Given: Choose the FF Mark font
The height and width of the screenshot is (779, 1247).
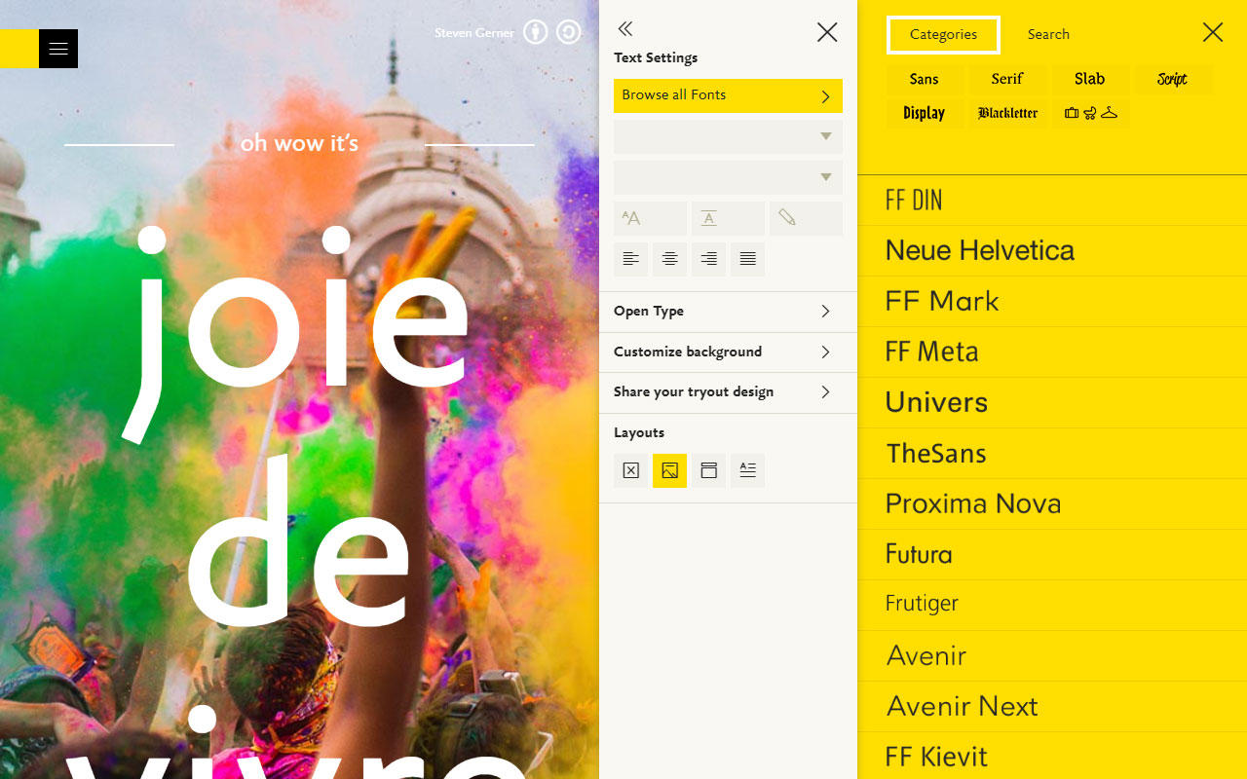Looking at the screenshot, I should point(1052,302).
